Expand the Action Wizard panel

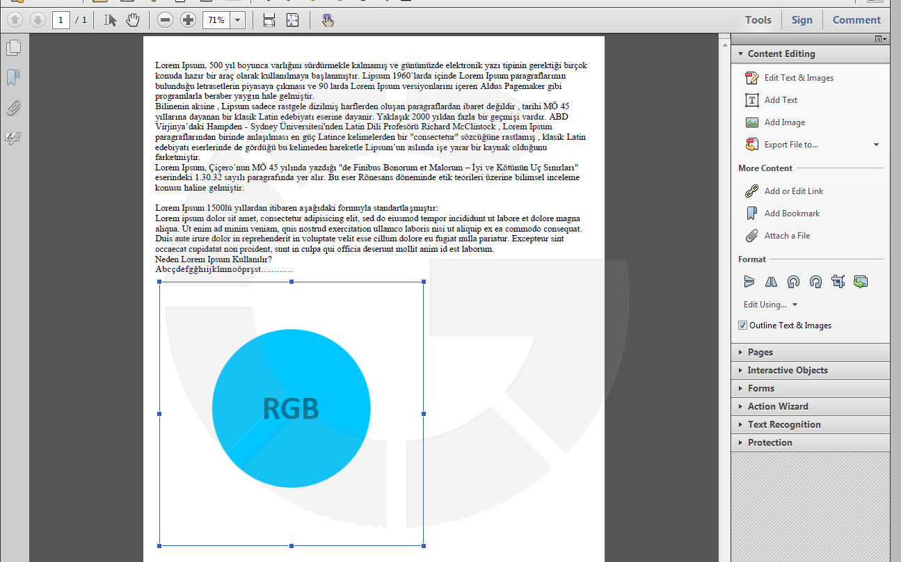point(811,406)
